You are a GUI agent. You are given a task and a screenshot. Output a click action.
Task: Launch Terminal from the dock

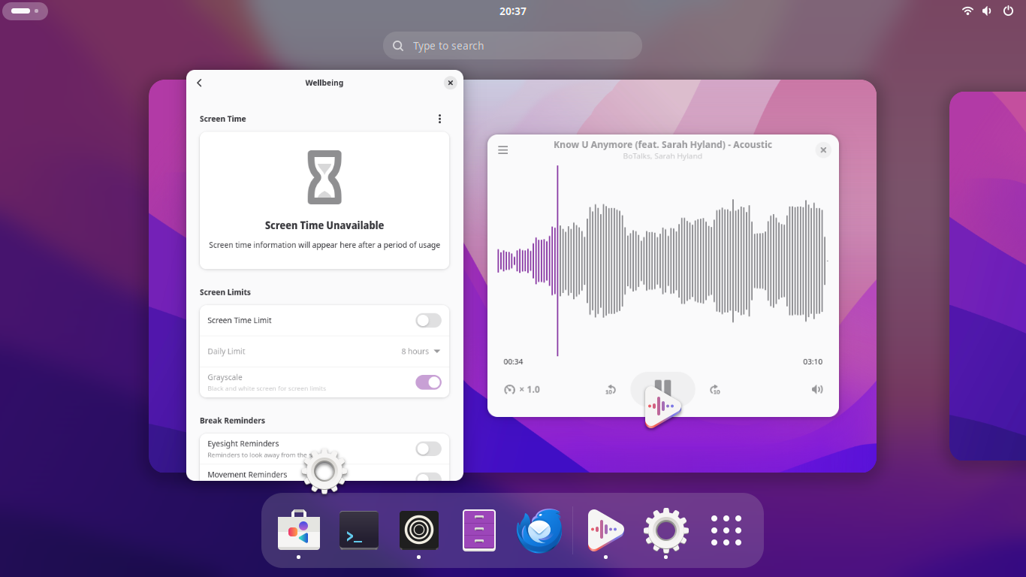tap(359, 530)
